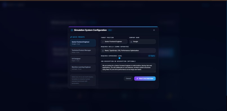The image size is (227, 111).
Task: Click into the Required Skills field
Action: (x=128, y=51)
